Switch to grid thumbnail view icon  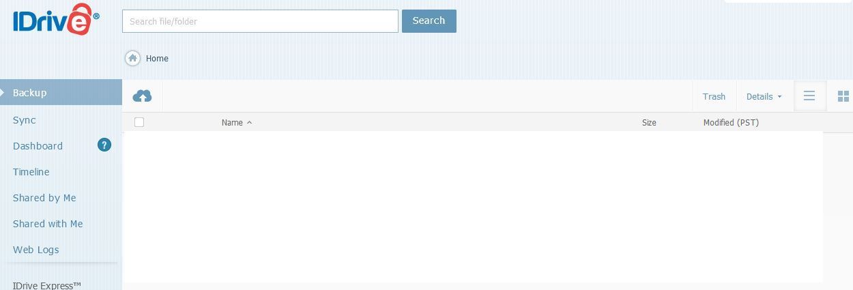tap(843, 96)
